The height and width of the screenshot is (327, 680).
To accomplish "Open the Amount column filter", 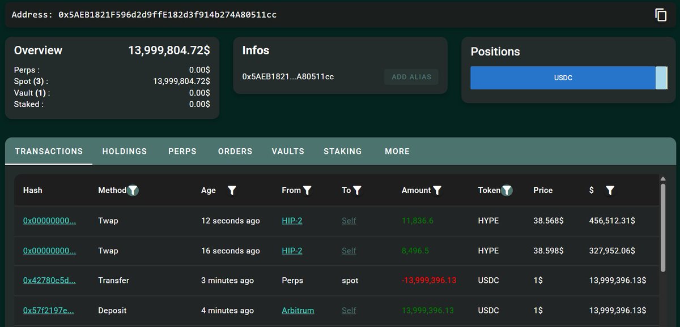I will [436, 191].
